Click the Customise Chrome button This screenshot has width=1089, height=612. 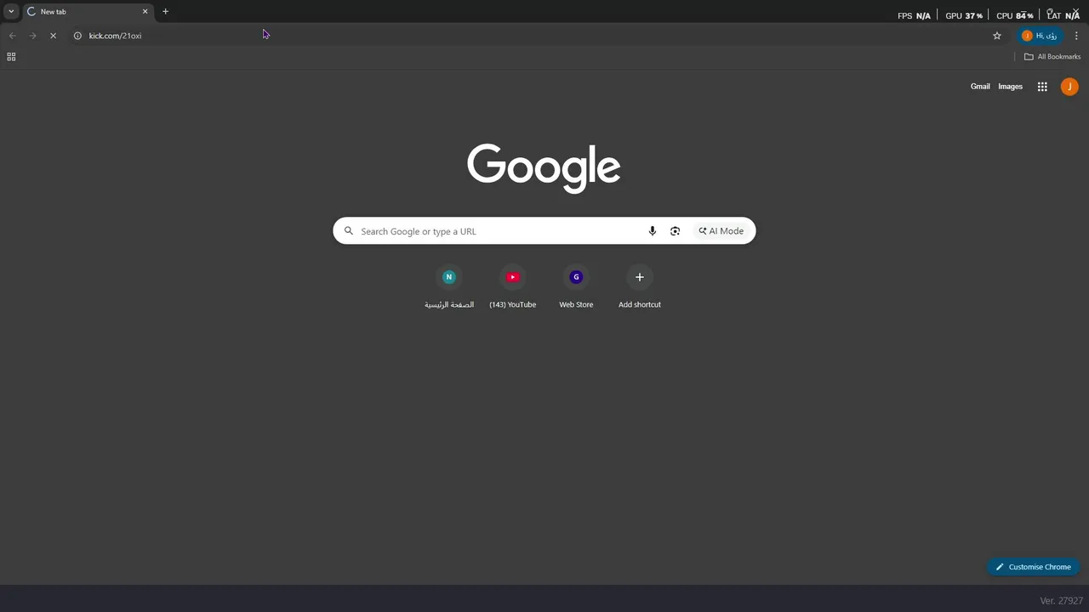click(x=1033, y=567)
